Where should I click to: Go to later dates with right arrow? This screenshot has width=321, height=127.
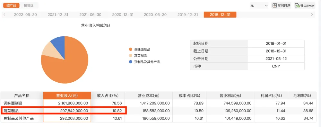[x=312, y=14]
